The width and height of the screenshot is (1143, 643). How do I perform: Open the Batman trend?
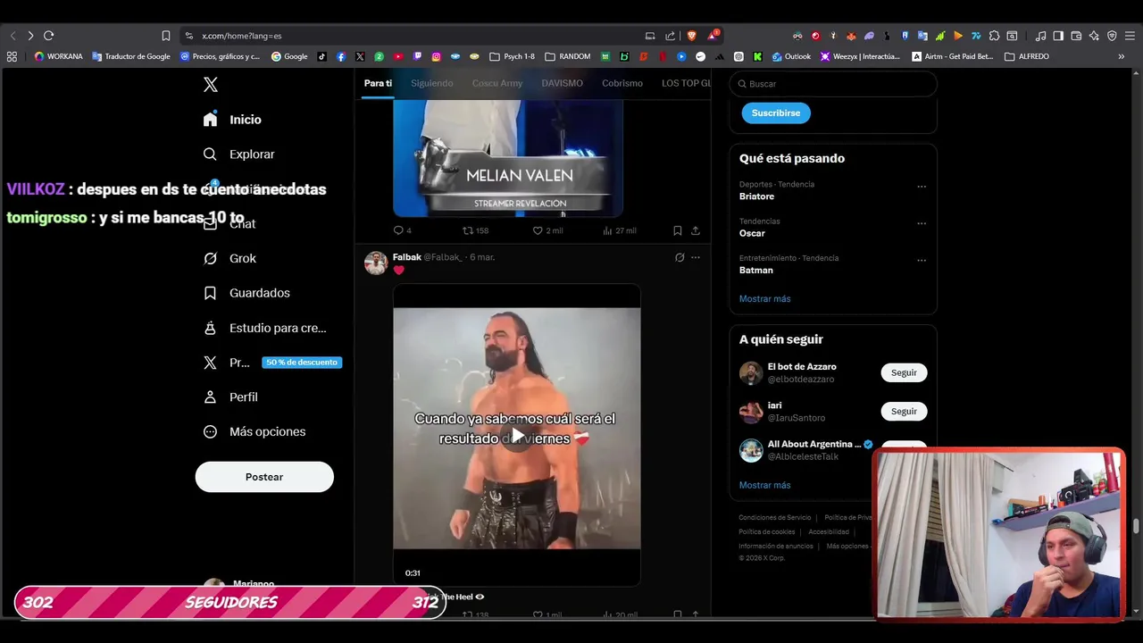(756, 270)
